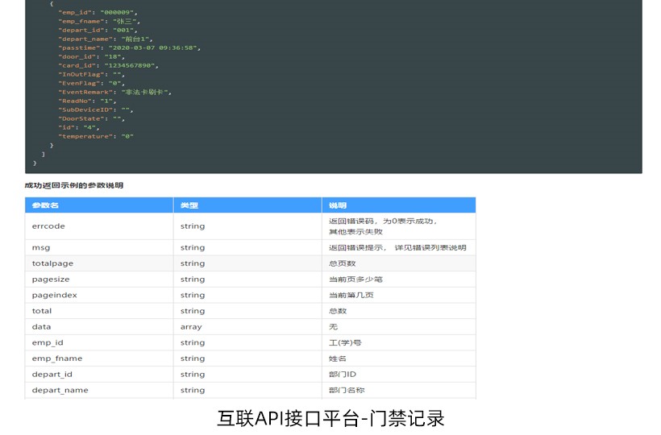Click the temperature line in JSON code
Viewport: 661px width, 435px height.
(x=95, y=136)
